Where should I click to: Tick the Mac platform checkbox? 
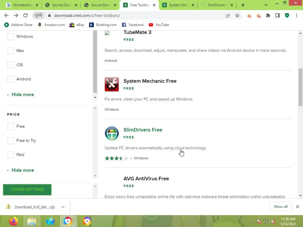click(x=11, y=51)
